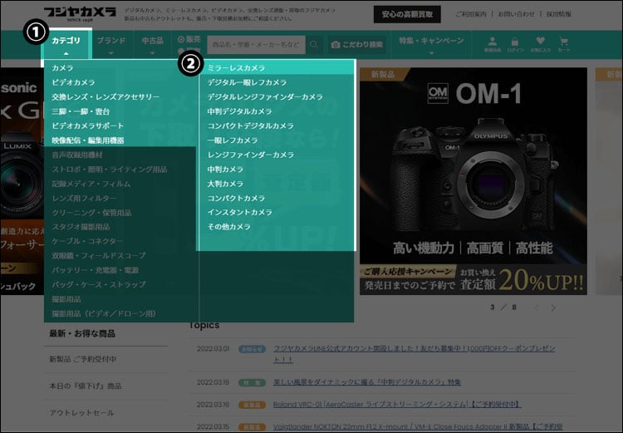Screen dimensions: 623x433
Task: Expand the 特集・キャンペーン dropdown
Action: pos(431,45)
